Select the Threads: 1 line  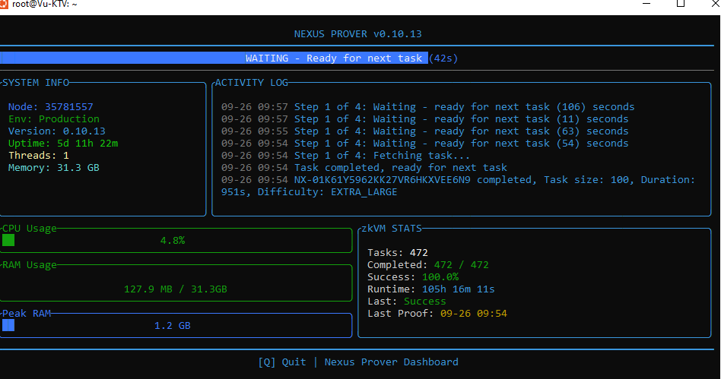point(39,156)
